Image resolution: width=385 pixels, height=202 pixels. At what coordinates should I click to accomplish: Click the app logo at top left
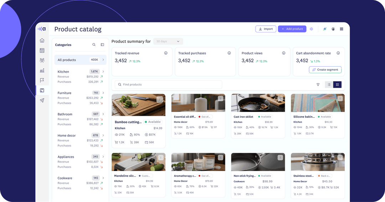tap(42, 29)
